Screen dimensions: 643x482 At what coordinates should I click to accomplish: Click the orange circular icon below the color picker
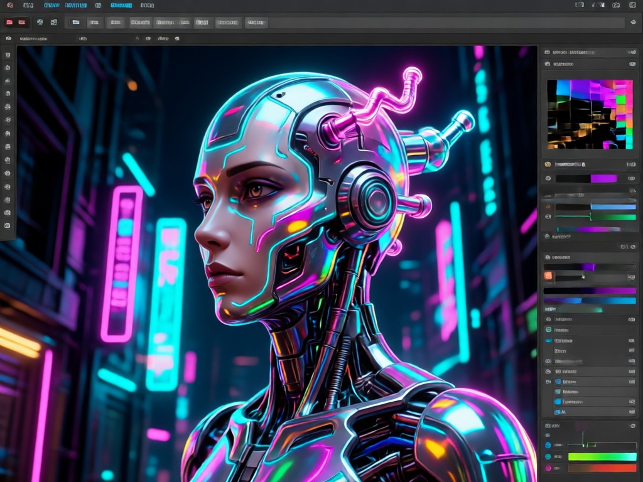pyautogui.click(x=548, y=164)
